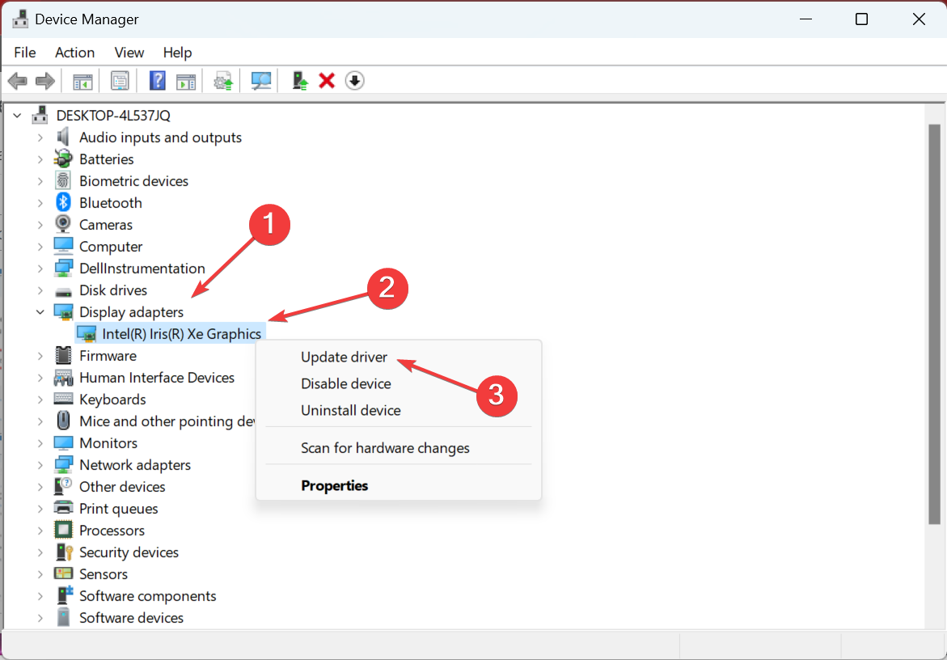947x660 pixels.
Task: Expand the DellInstrumentation node
Action: 40,269
